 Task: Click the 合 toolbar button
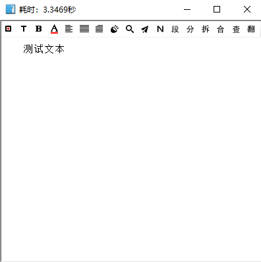tap(221, 29)
